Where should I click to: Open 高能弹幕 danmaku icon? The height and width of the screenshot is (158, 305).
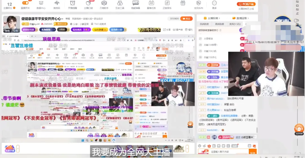pyautogui.click(x=136, y=3)
